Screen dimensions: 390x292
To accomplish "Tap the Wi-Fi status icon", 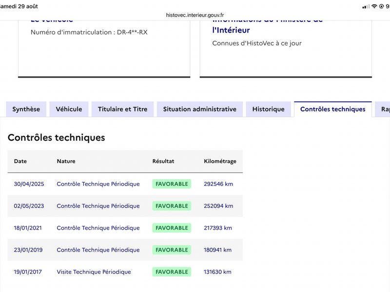I will tap(374, 6).
